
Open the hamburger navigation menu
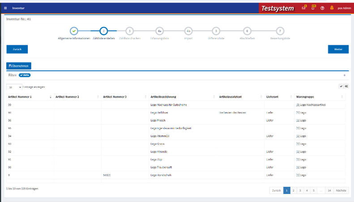click(5, 8)
